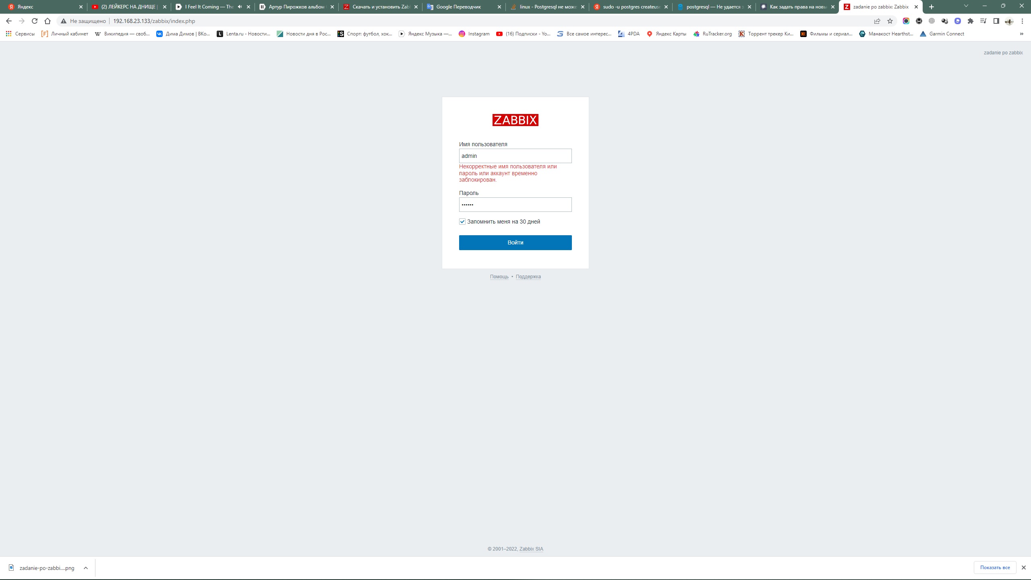1031x580 pixels.
Task: Open the downloaded file options chevron
Action: point(85,568)
